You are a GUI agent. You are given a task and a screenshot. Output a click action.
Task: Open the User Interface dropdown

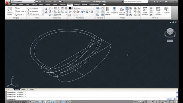click(x=158, y=11)
